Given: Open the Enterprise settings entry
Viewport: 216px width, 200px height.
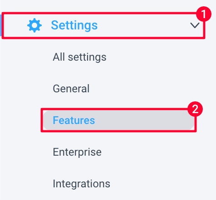Looking at the screenshot, I should coord(77,152).
